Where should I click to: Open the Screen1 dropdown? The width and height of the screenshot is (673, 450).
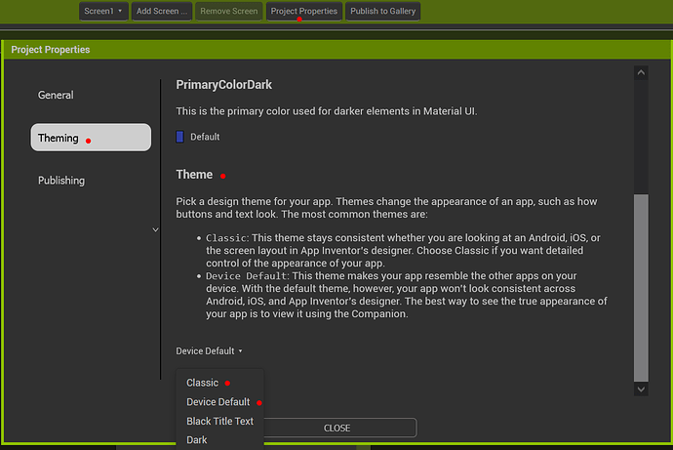103,11
